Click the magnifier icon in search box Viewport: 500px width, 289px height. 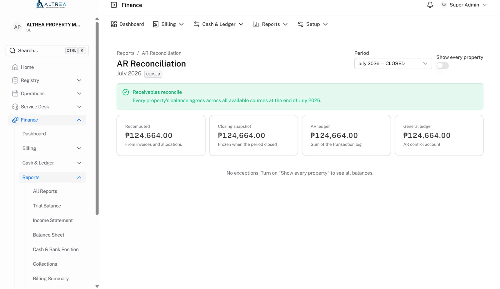[12, 51]
